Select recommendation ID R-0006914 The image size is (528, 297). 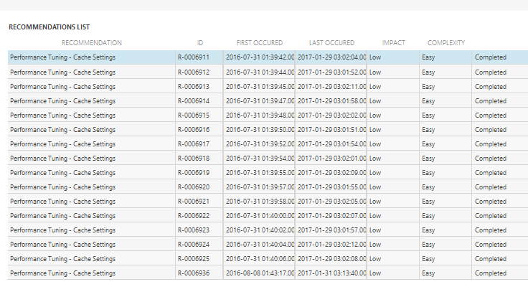(194, 101)
